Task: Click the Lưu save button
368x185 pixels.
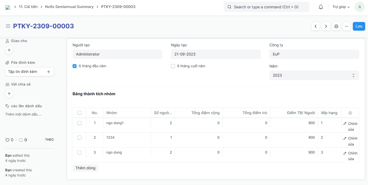Action: (x=359, y=26)
